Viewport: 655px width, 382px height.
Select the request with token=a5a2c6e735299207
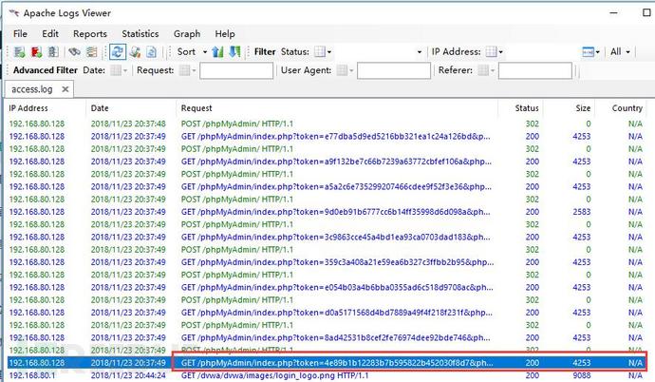336,186
